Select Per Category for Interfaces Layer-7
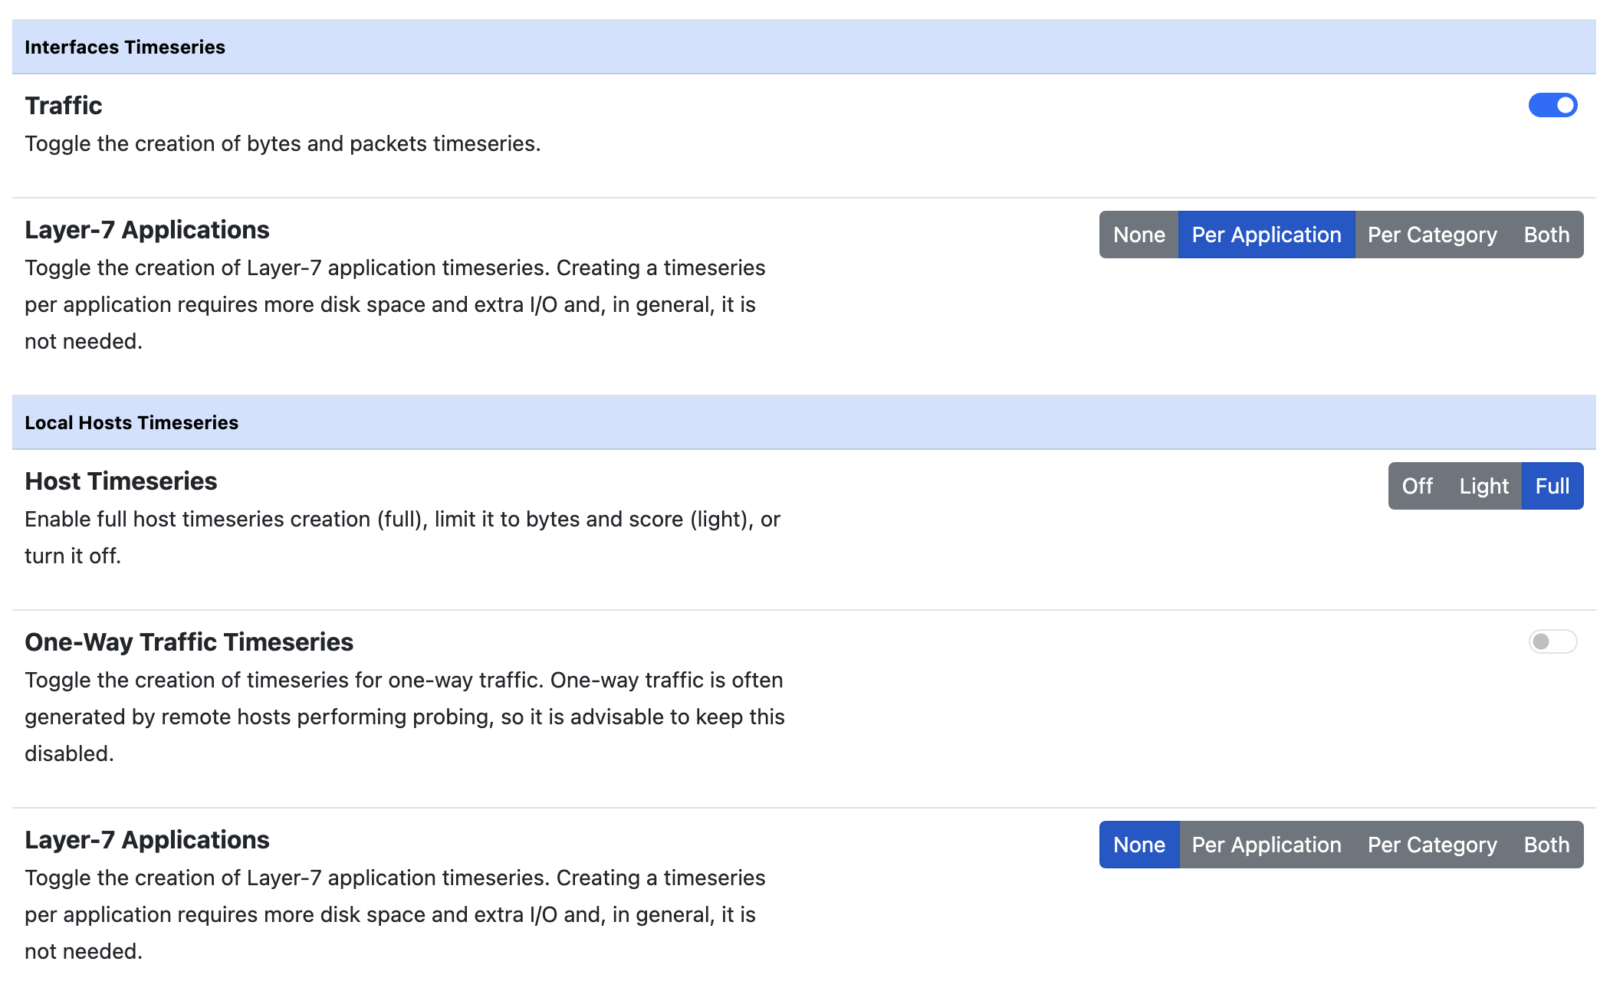The height and width of the screenshot is (981, 1610). 1433,234
